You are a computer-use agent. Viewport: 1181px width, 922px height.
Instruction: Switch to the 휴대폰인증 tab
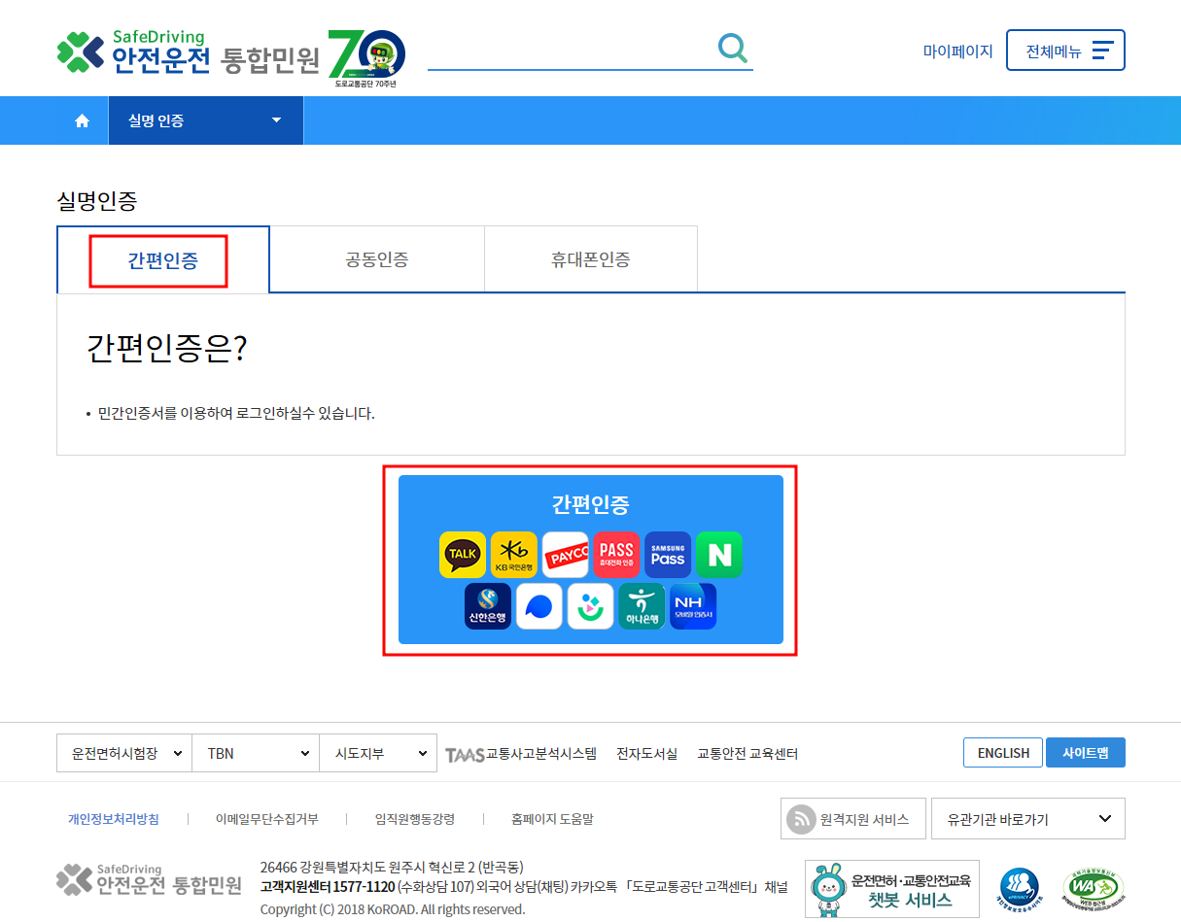(590, 258)
